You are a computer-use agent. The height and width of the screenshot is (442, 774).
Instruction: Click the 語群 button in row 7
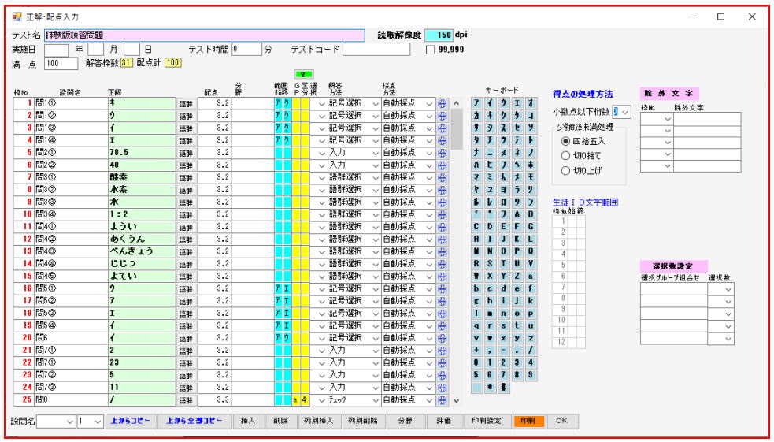click(185, 177)
